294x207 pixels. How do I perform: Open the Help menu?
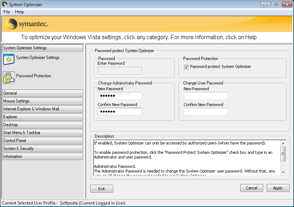19,12
